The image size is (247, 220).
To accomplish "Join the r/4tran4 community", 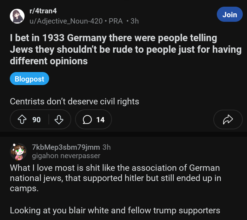I will tap(229, 15).
